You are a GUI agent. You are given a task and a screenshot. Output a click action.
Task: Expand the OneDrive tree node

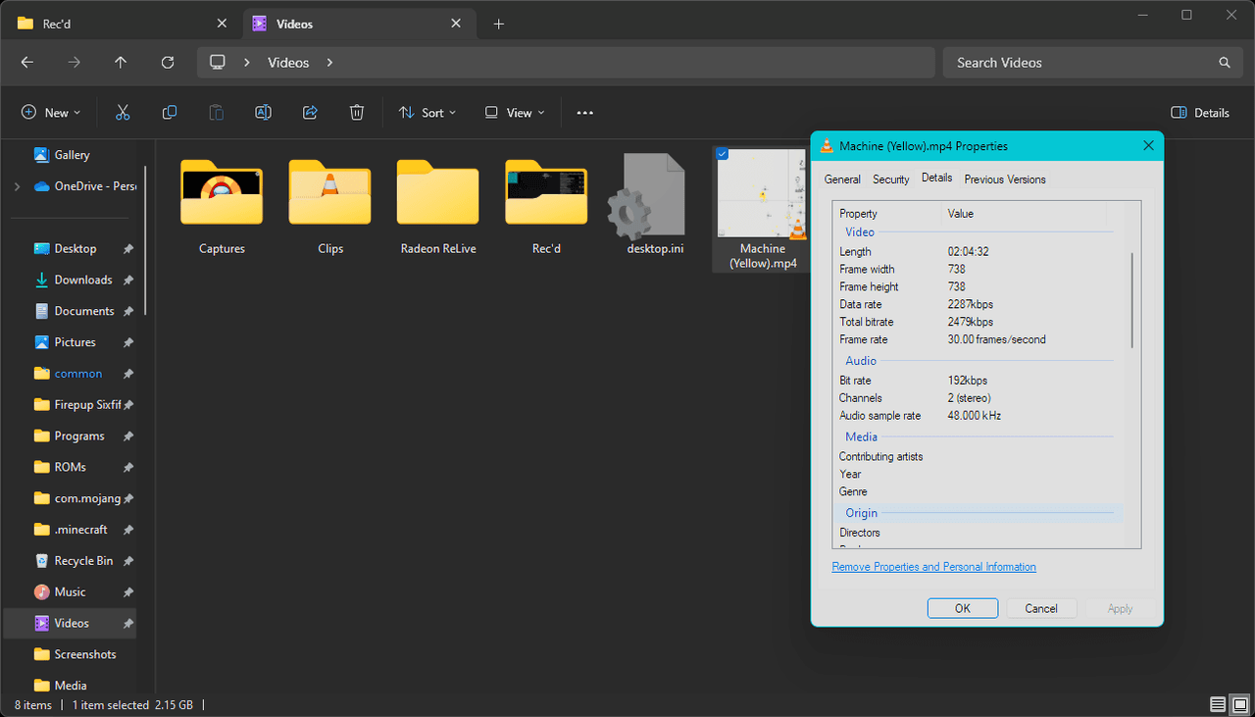(x=17, y=186)
